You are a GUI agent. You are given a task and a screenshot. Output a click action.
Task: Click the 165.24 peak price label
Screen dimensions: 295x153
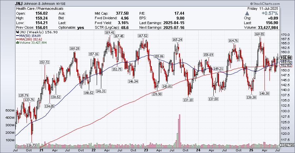[x=177, y=40]
